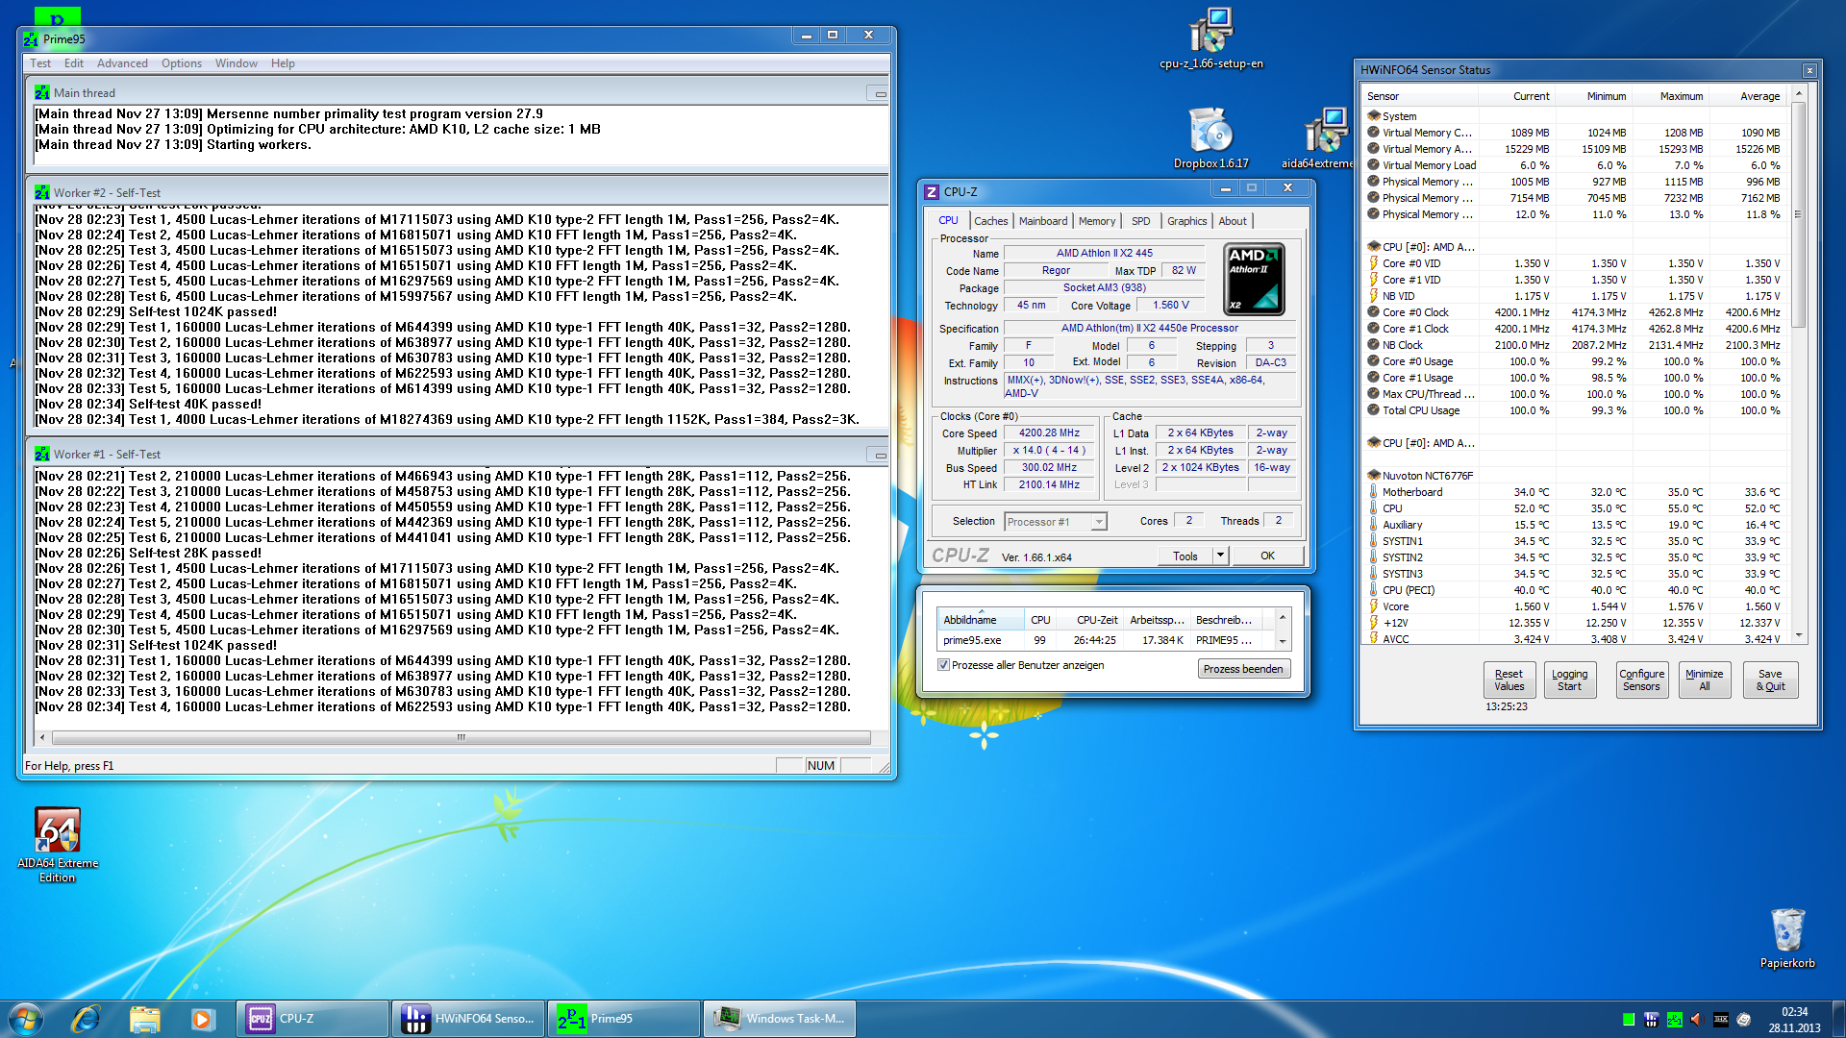Click the Tools button in CPU-Z
This screenshot has width=1846, height=1038.
pos(1185,556)
